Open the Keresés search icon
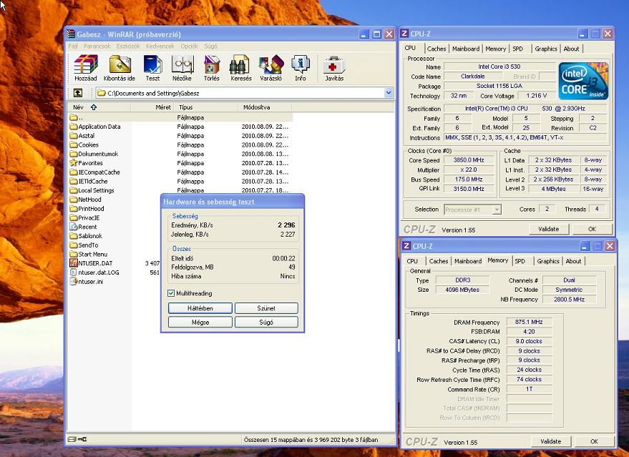 (240, 68)
